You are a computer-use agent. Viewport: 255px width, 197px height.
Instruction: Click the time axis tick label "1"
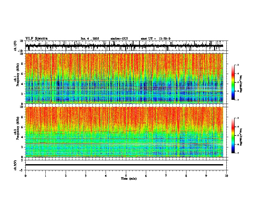45,176
